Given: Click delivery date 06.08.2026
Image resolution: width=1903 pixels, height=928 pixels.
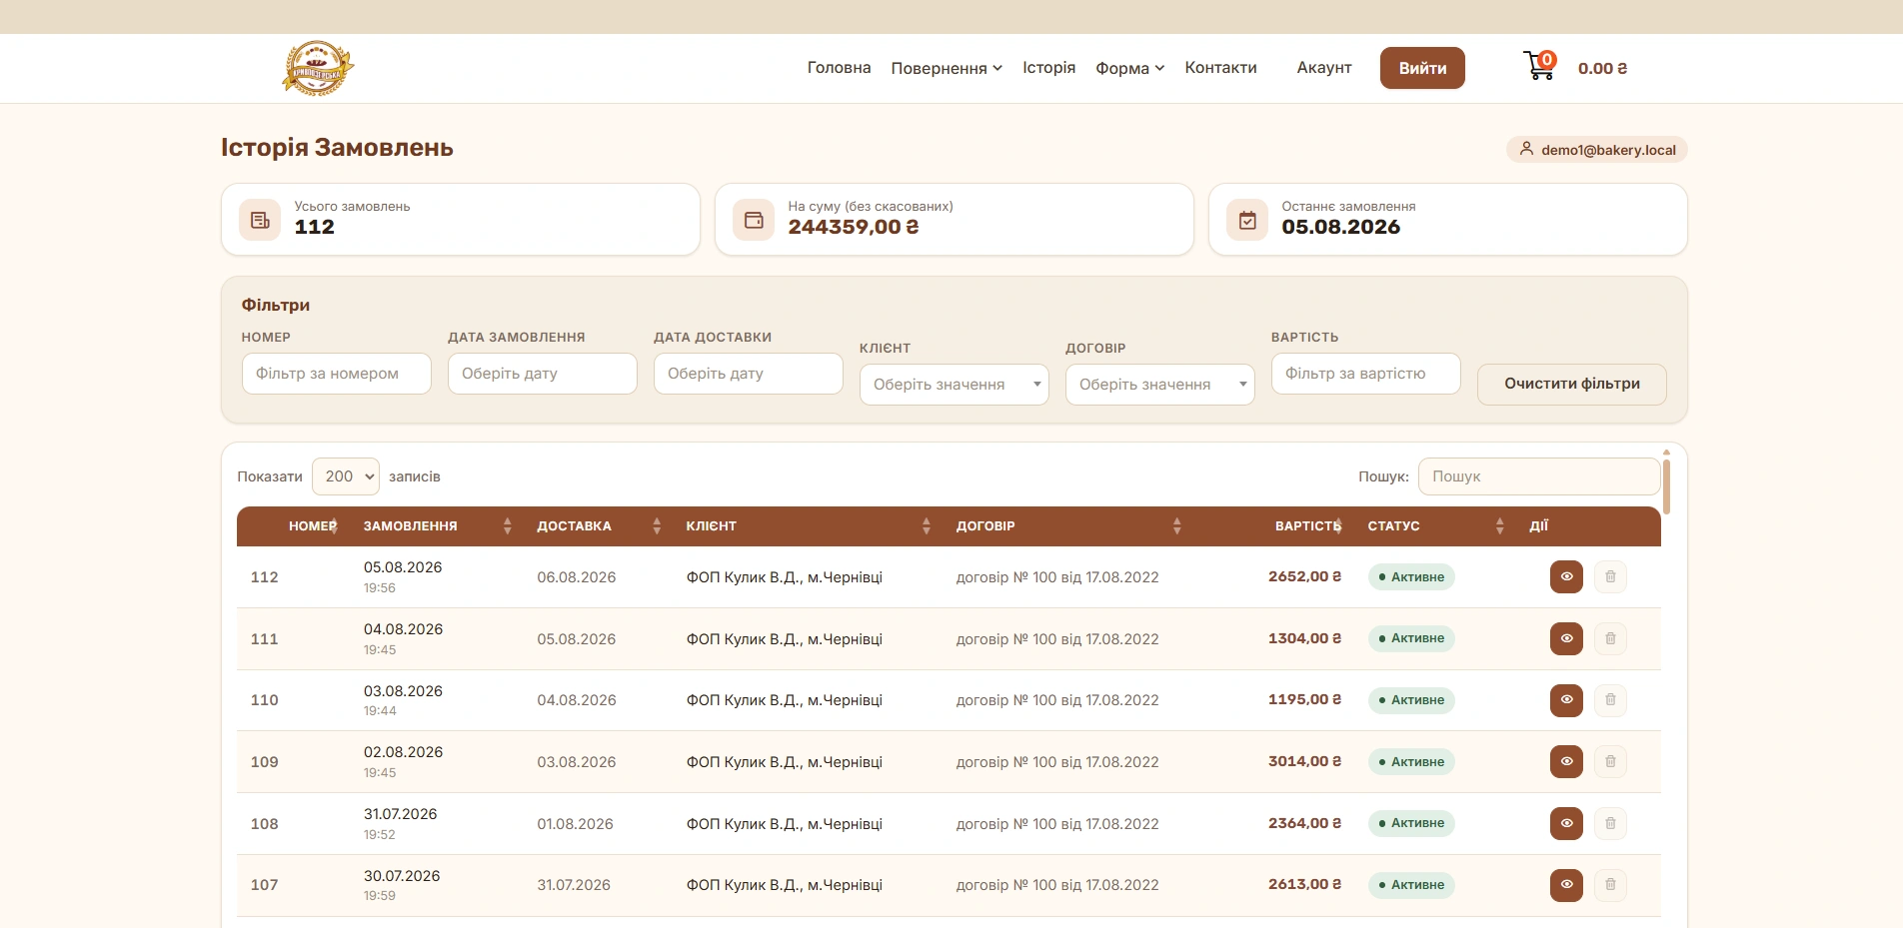Looking at the screenshot, I should pos(577,577).
